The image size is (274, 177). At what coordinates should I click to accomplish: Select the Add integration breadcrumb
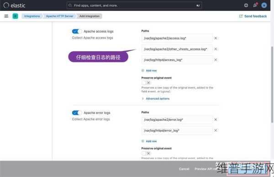tap(90, 16)
